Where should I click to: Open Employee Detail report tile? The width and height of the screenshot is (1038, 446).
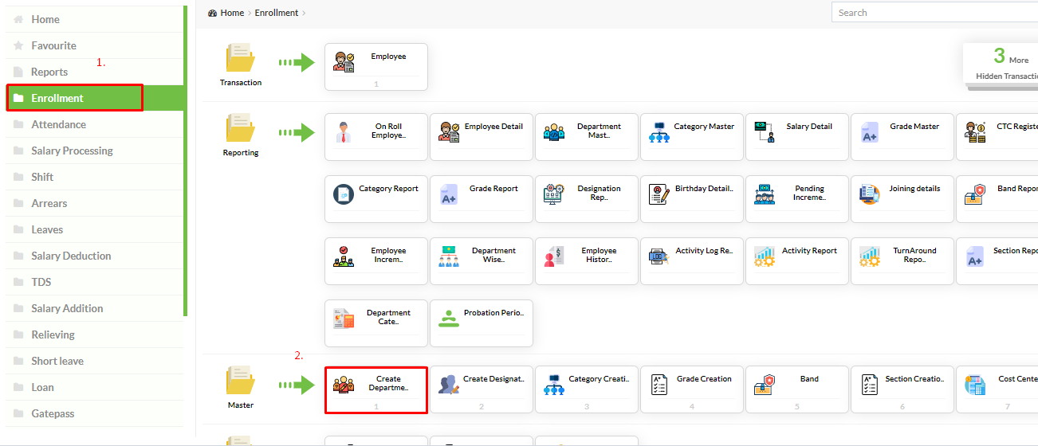[x=482, y=137]
